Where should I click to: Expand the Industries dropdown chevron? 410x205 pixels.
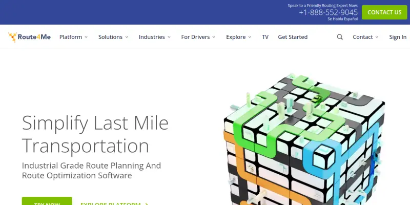pos(169,37)
